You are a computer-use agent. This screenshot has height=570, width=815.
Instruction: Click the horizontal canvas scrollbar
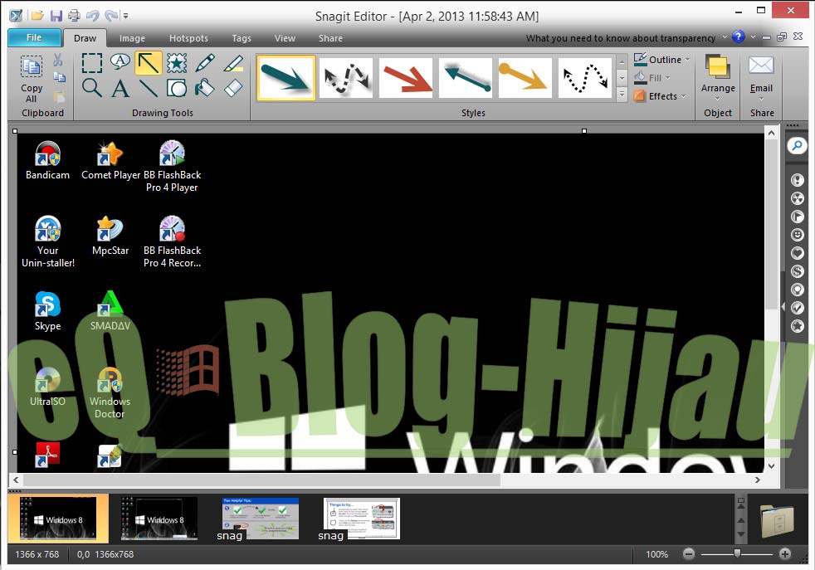tap(261, 480)
